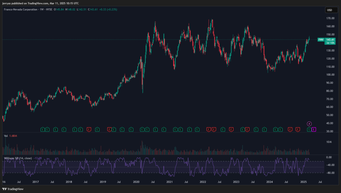Image resolution: width=341 pixels, height=193 pixels.
Task: Click the green FNV symbol tag
Action: click(321, 40)
